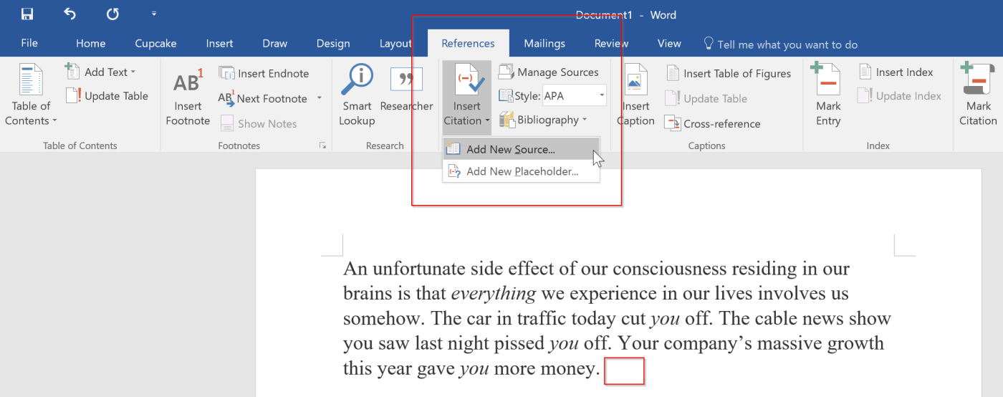
Task: Open the Next Footnote dropdown arrow
Action: coord(320,98)
